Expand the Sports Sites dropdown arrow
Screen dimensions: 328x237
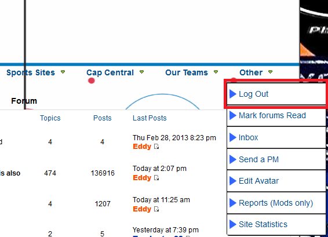pyautogui.click(x=63, y=72)
